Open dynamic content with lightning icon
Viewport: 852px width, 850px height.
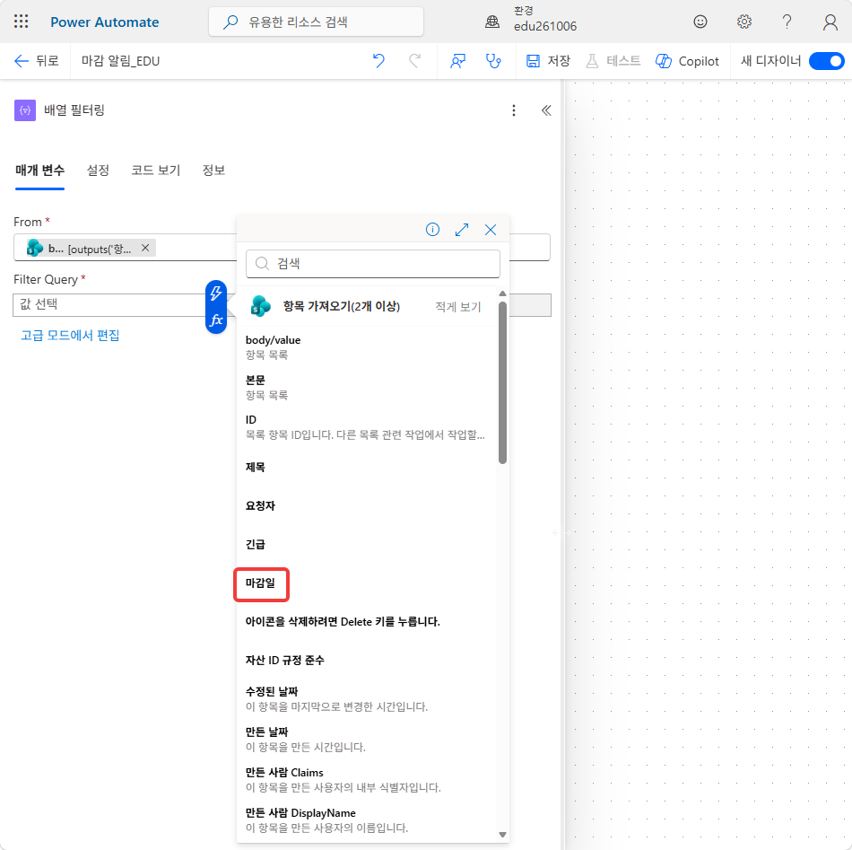click(216, 294)
